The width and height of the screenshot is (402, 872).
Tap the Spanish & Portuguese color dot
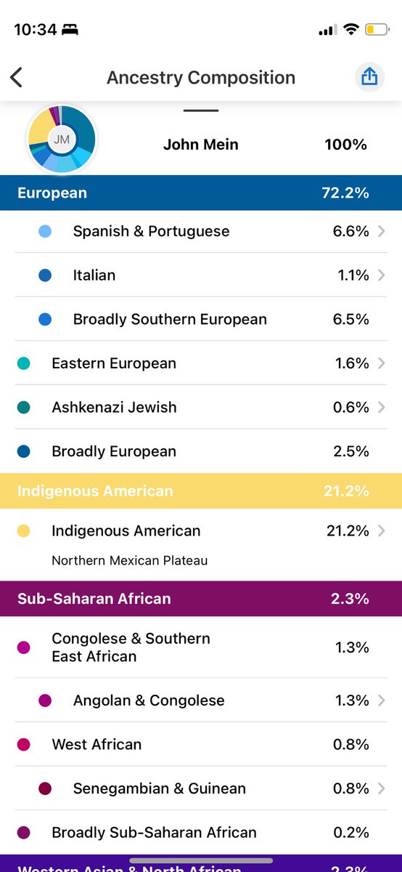(x=45, y=231)
